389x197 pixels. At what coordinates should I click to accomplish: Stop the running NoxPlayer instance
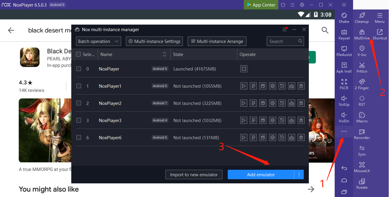tap(243, 69)
